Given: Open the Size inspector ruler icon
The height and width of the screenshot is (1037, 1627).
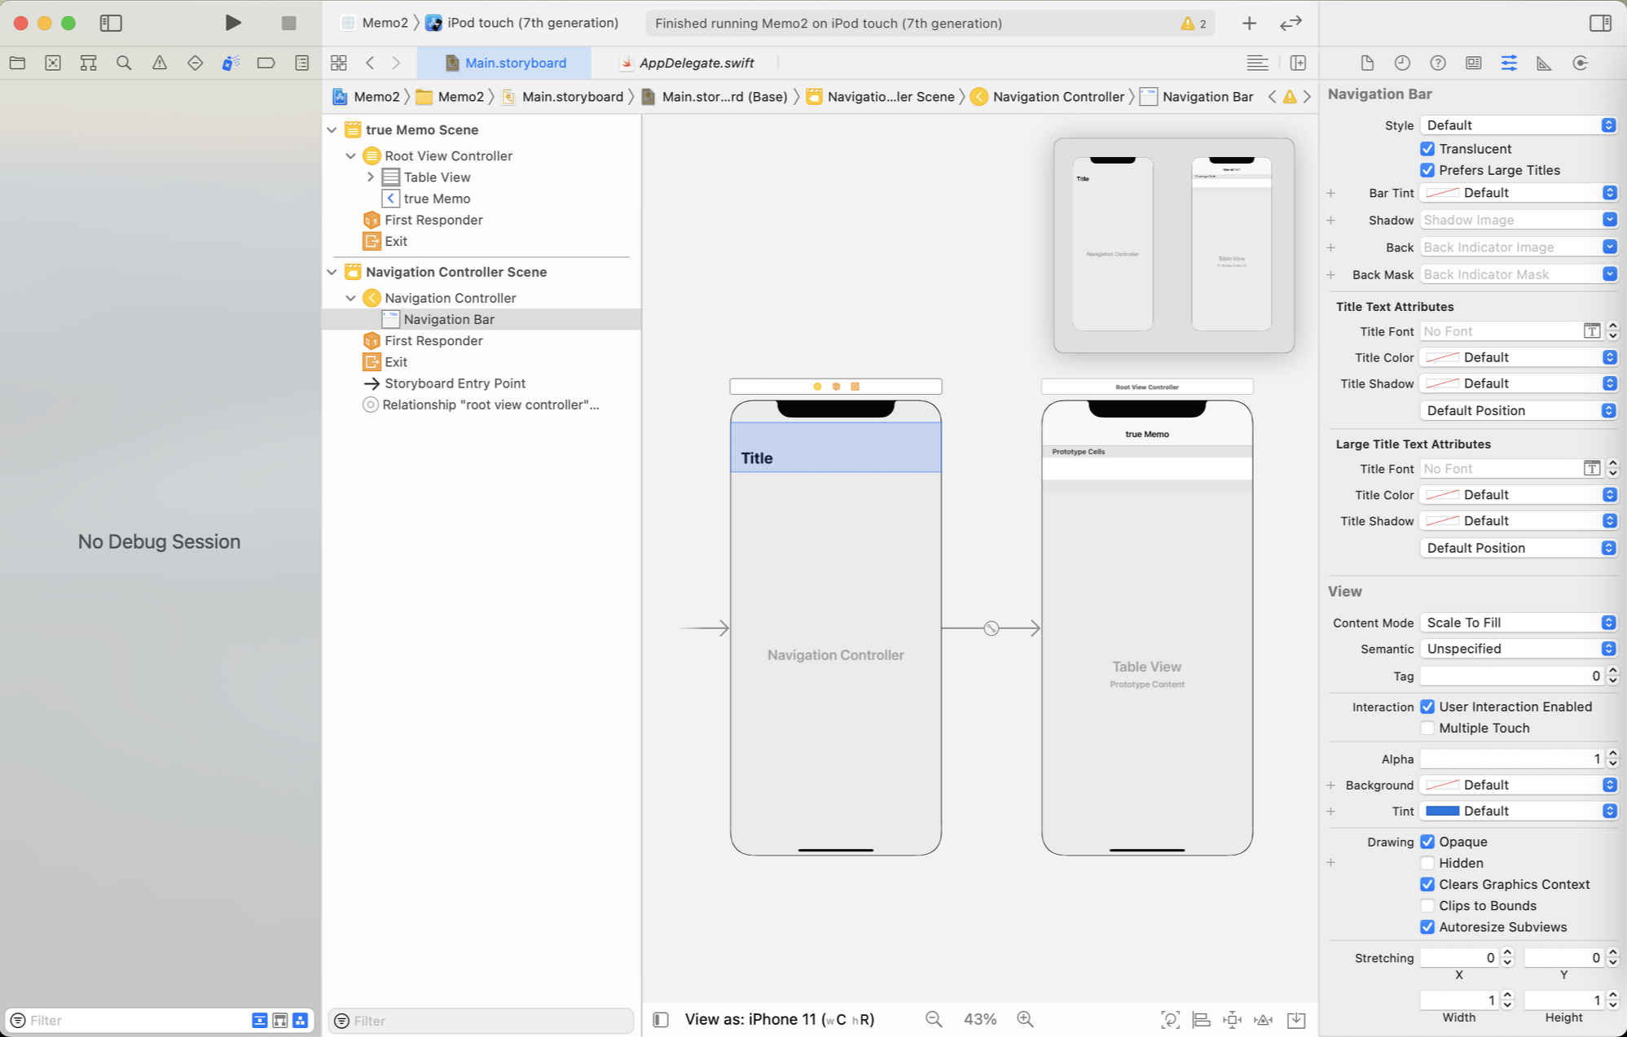Looking at the screenshot, I should click(x=1544, y=63).
